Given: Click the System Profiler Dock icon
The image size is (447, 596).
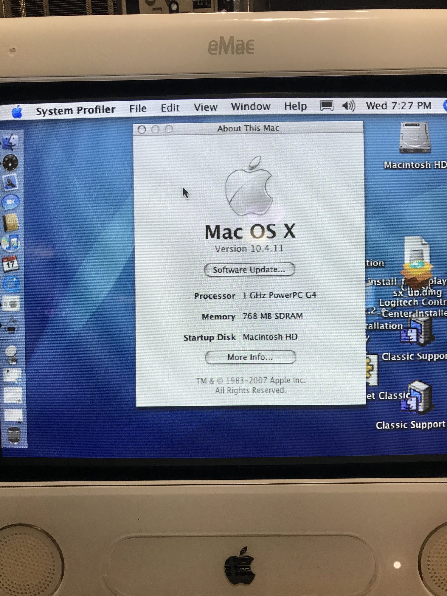Looking at the screenshot, I should pyautogui.click(x=11, y=325).
